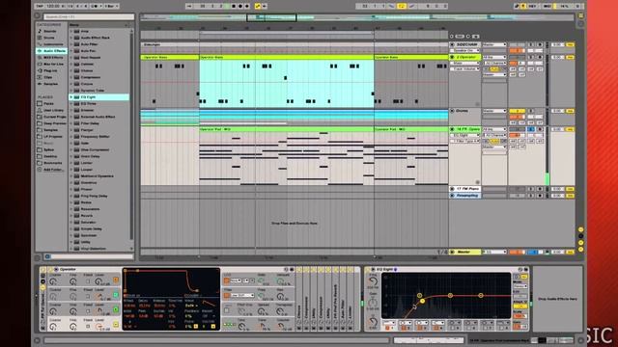Image resolution: width=618 pixels, height=347 pixels.
Task: Toggle the Operator Filter on/off switch
Action: point(227,295)
